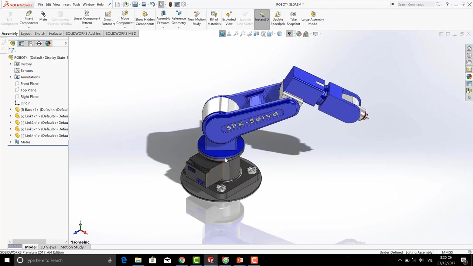Click the Search Commands field
473x266 pixels.
pos(416,4)
